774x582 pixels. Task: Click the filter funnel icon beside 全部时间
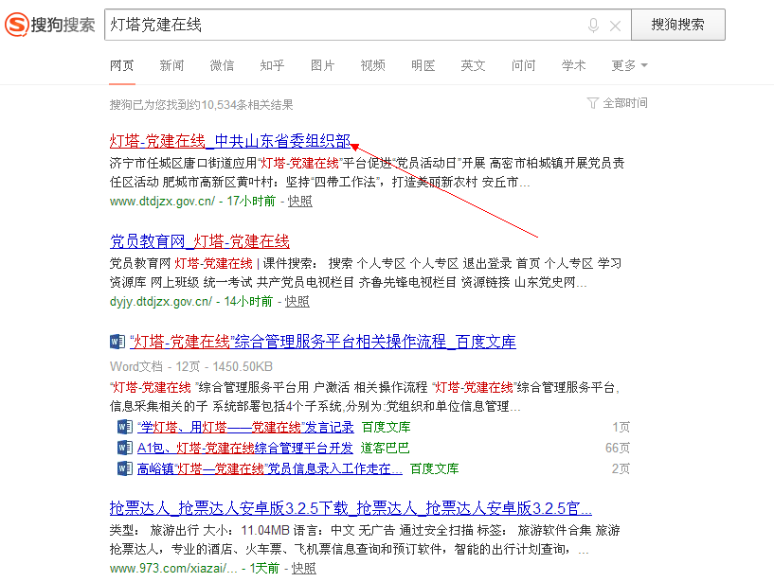pos(593,103)
